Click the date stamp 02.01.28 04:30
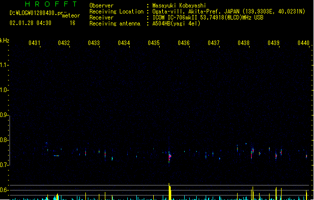 coord(30,23)
